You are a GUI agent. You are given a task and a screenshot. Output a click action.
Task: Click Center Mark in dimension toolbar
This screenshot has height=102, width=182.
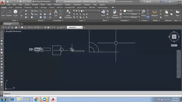(x=48, y=27)
